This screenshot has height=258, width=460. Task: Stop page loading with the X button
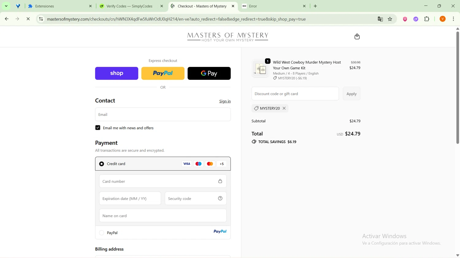click(x=28, y=19)
